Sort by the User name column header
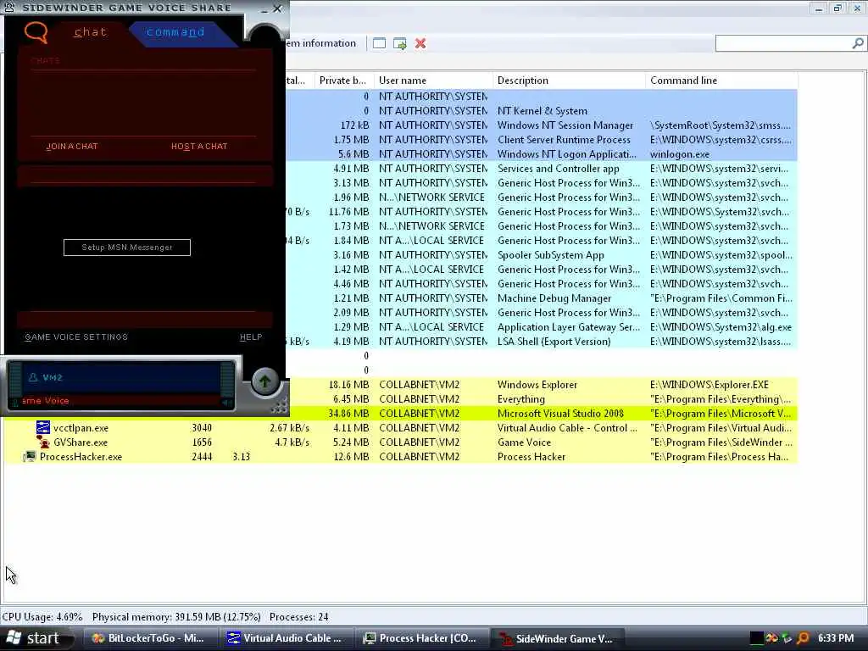Viewport: 868px width, 651px height. coord(433,81)
